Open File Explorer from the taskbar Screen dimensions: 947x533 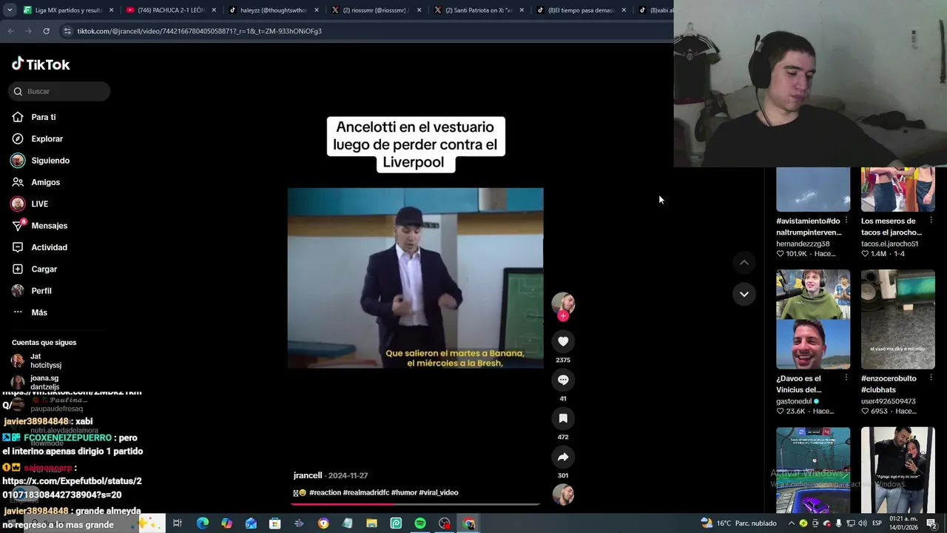click(x=371, y=523)
